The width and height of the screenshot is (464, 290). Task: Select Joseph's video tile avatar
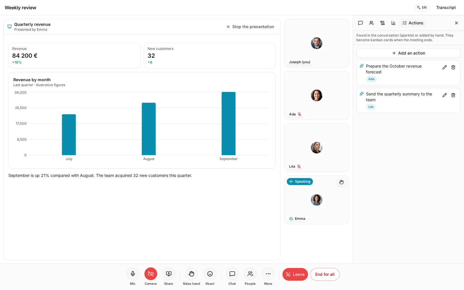(317, 43)
